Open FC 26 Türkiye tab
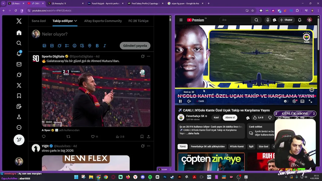The height and width of the screenshot is (181, 322). 138,21
